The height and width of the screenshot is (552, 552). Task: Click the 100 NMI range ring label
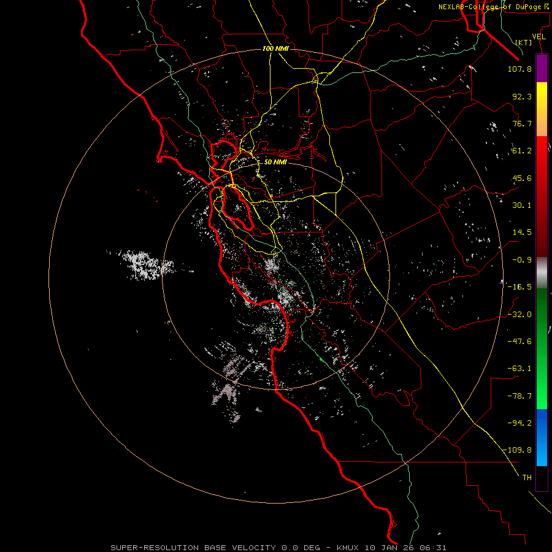pyautogui.click(x=275, y=48)
